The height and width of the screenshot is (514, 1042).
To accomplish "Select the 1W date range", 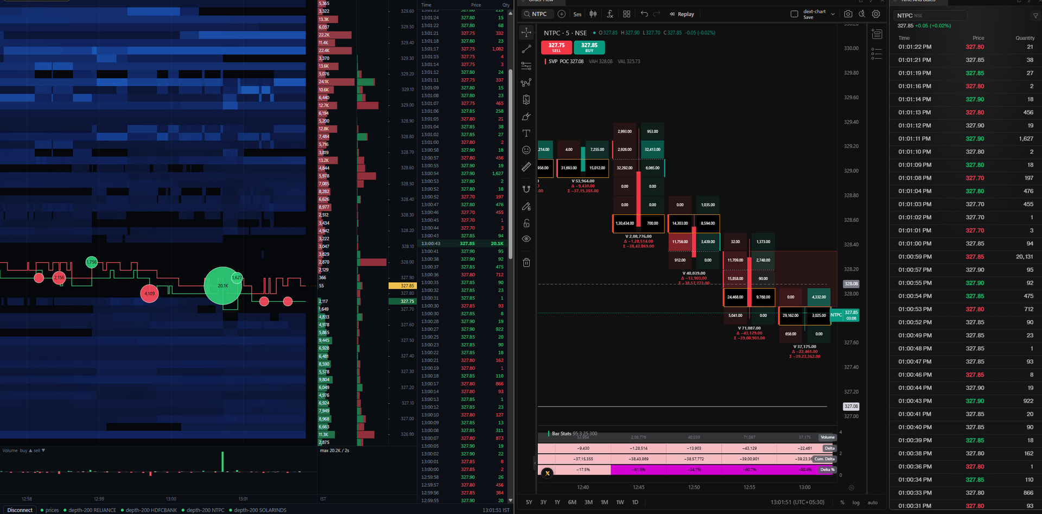I will point(620,502).
